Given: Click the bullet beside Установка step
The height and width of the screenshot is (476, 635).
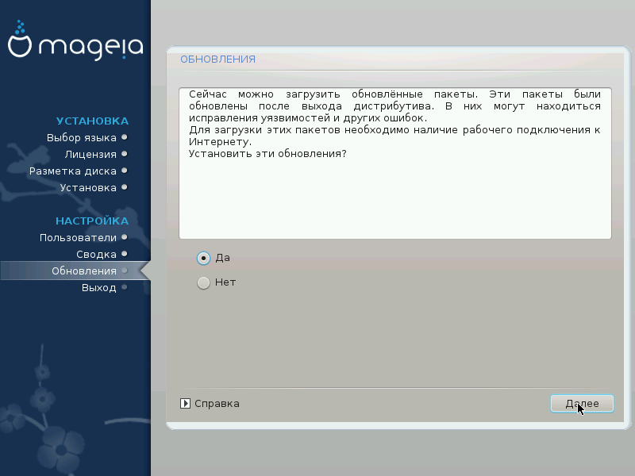Looking at the screenshot, I should [125, 187].
